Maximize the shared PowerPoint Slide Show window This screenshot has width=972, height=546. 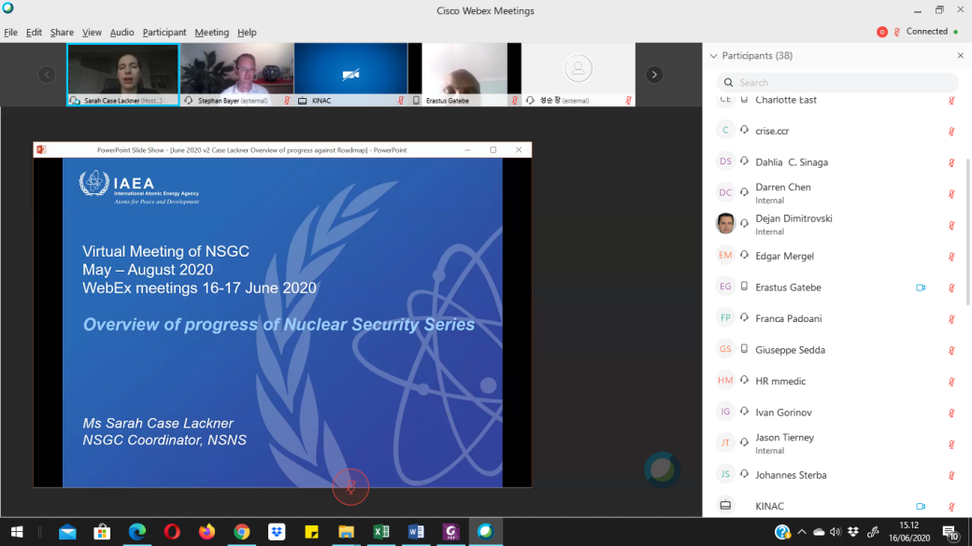pos(493,150)
